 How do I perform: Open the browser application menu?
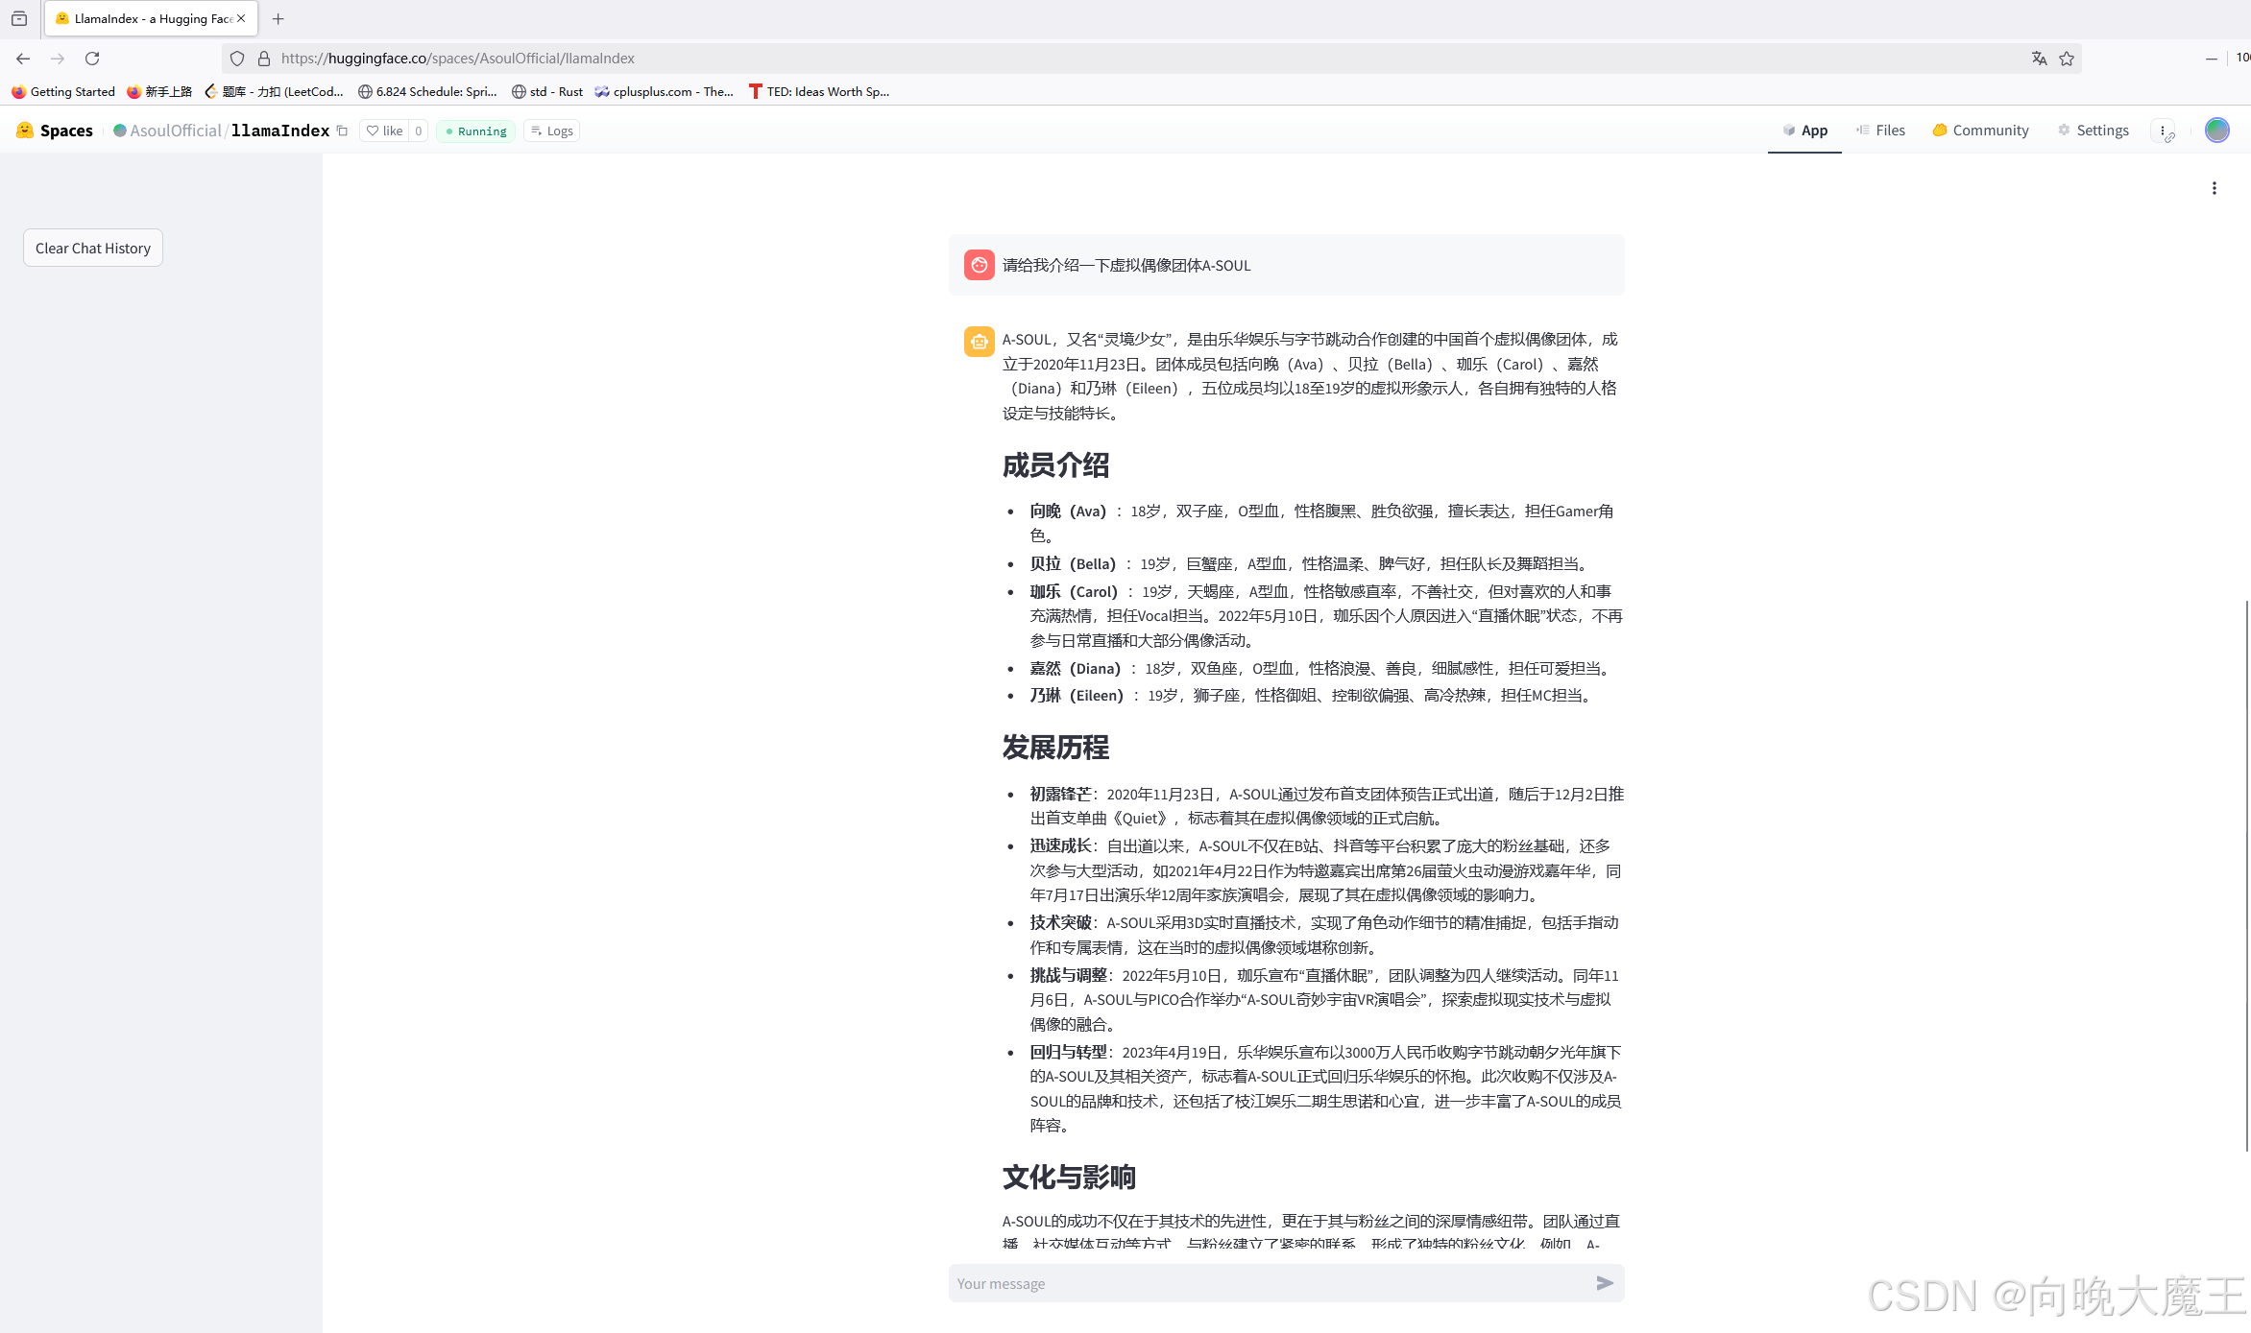pyautogui.click(x=2244, y=59)
